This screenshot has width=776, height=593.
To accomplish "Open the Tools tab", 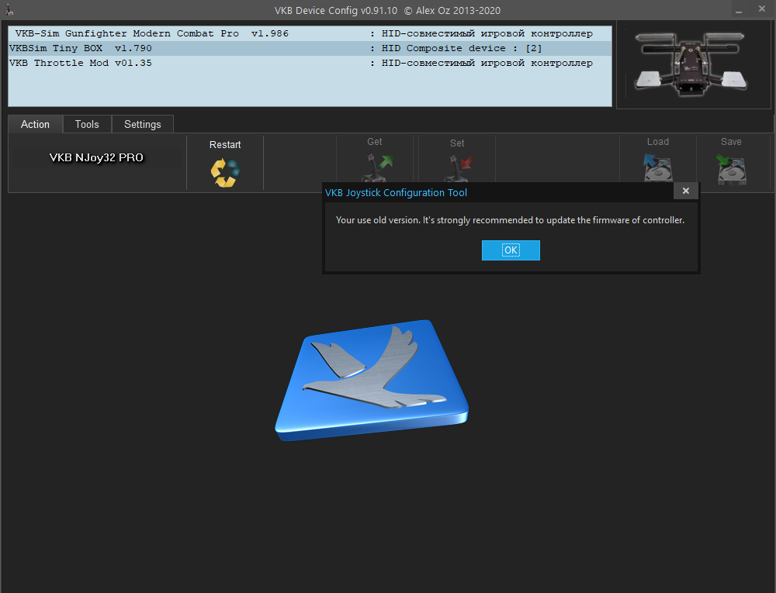I will coord(87,124).
